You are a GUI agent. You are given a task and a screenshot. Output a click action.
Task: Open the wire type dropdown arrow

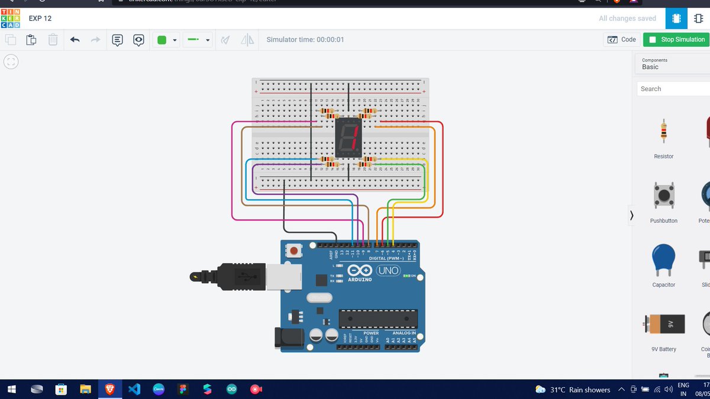(208, 41)
